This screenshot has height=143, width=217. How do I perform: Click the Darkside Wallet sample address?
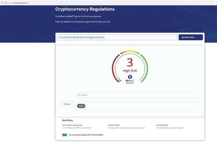click(126, 128)
